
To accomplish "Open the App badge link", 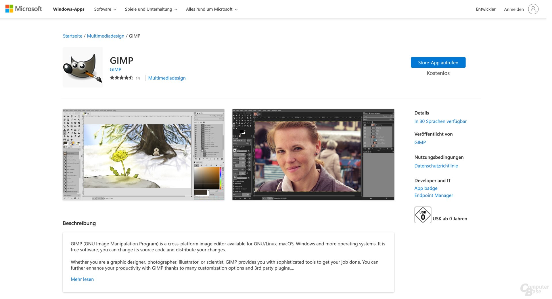I will point(426,188).
